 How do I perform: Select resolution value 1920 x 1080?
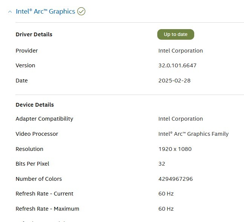[x=175, y=149]
